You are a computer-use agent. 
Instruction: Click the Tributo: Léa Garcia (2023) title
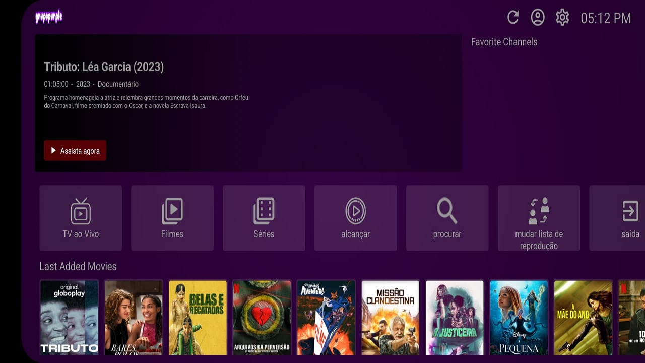[104, 67]
